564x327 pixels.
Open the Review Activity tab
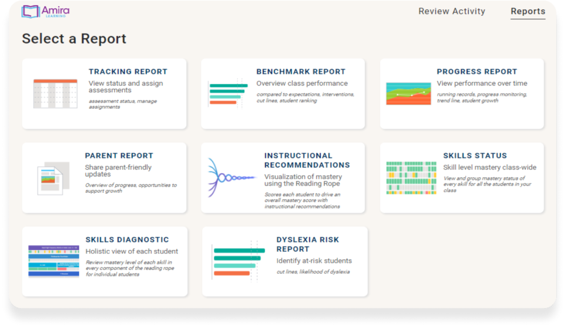pyautogui.click(x=452, y=11)
